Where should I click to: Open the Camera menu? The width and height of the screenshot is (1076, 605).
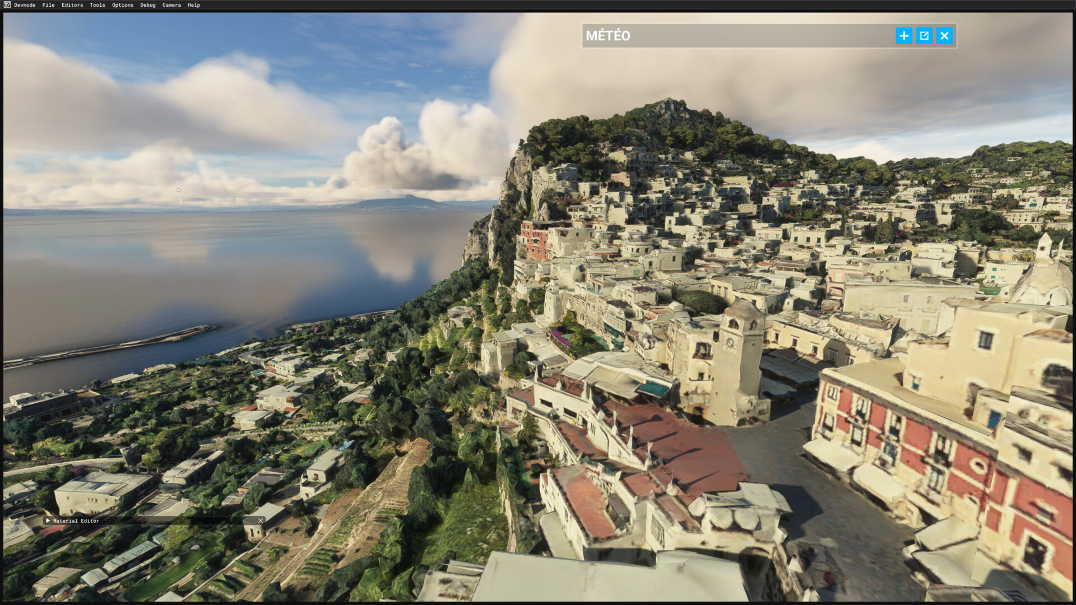point(171,5)
